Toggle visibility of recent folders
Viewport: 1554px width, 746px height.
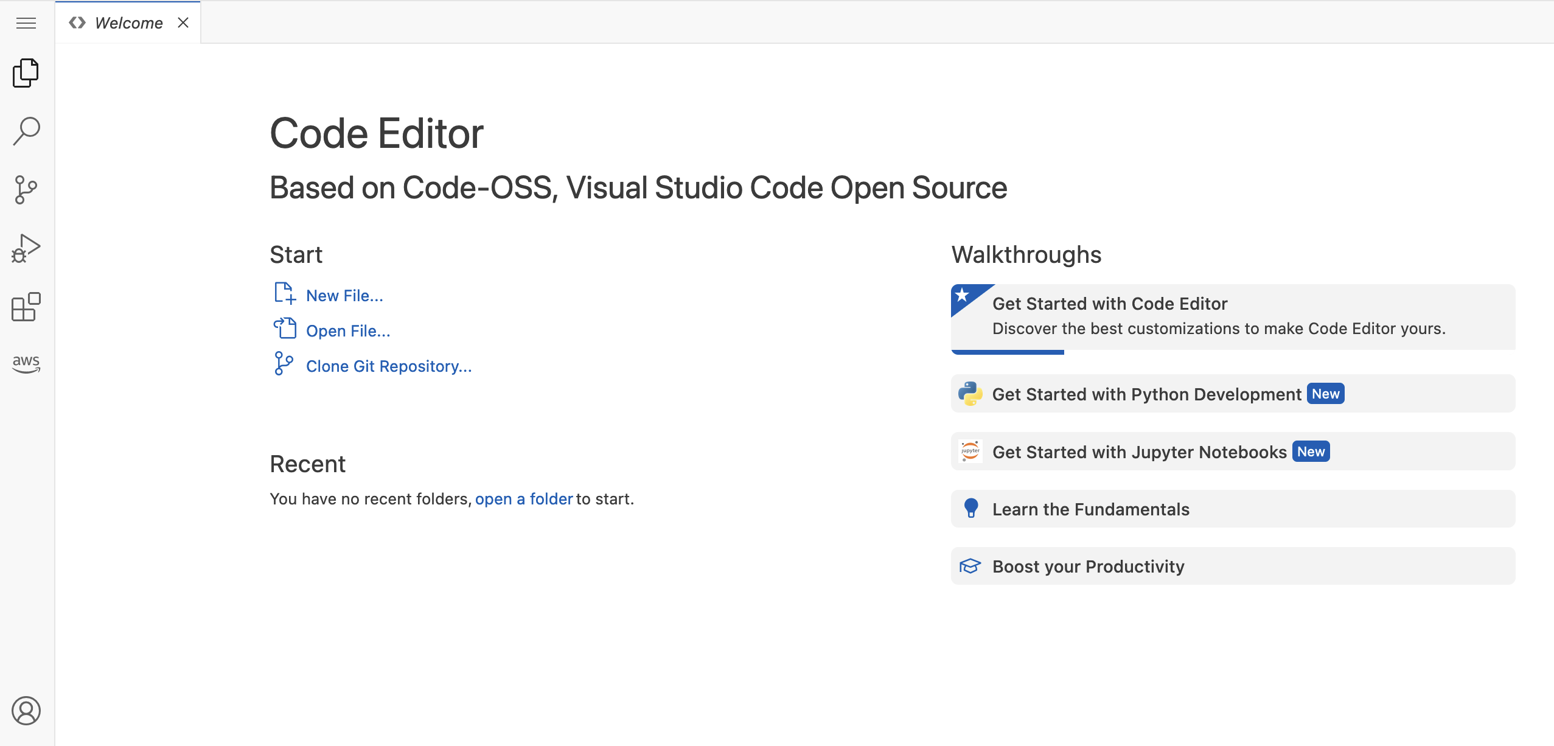click(x=307, y=462)
